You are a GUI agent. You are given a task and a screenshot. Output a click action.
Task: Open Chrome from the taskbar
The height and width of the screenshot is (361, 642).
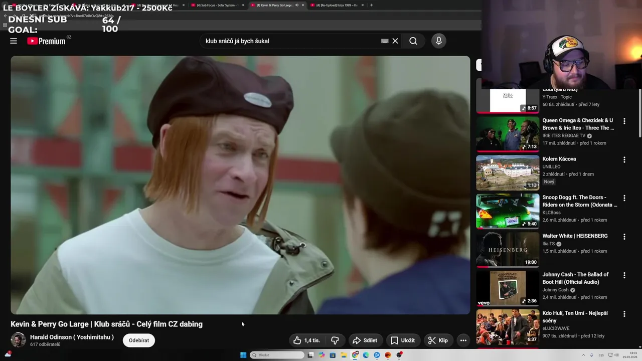tap(355, 355)
